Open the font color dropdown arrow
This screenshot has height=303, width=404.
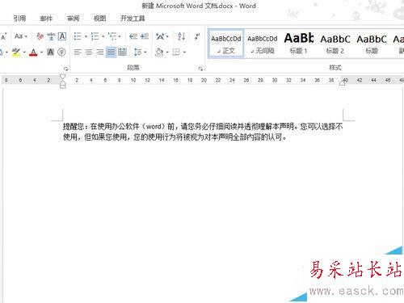pyautogui.click(x=42, y=52)
